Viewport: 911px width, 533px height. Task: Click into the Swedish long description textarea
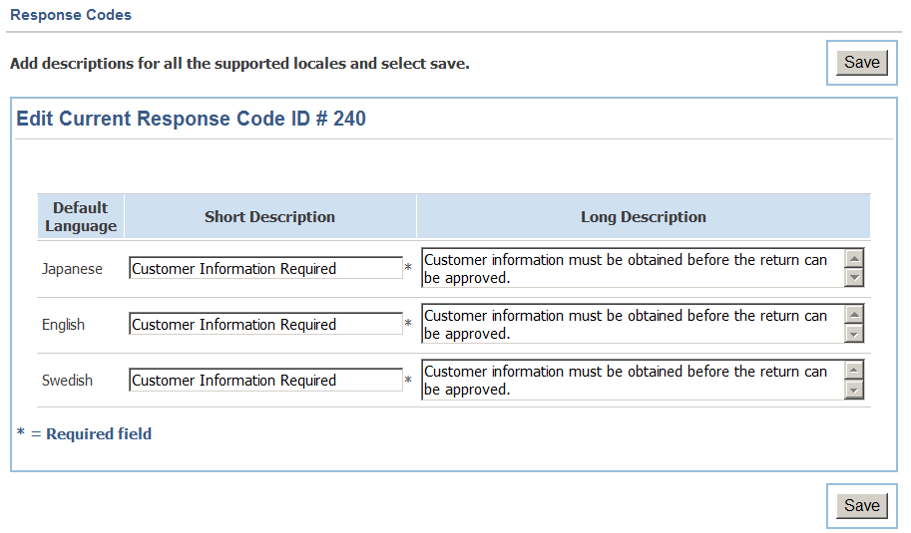[633, 380]
